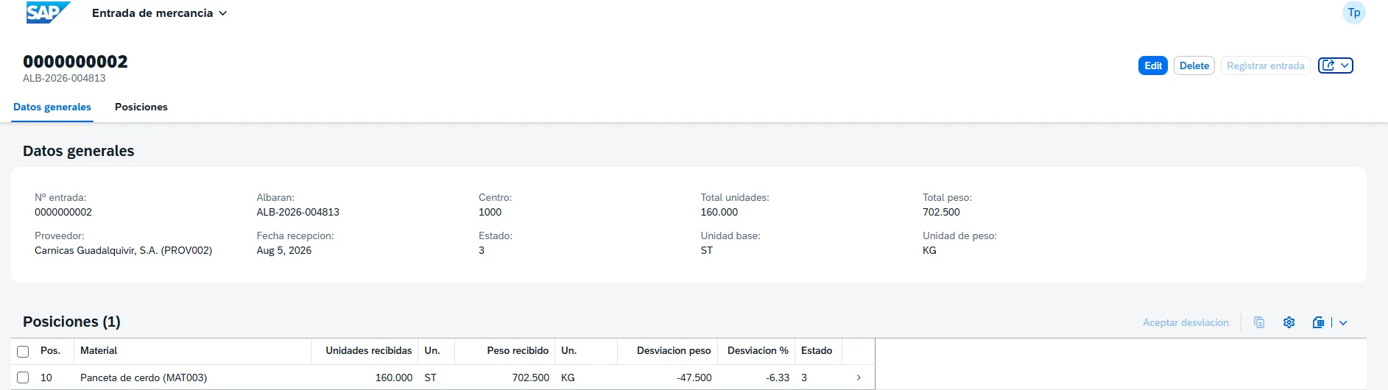
Task: Select the checkbox for position 10
Action: click(x=23, y=377)
